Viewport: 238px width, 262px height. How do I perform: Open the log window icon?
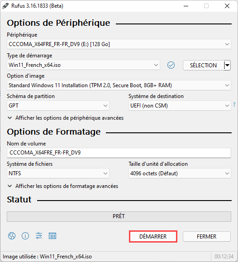point(52,236)
